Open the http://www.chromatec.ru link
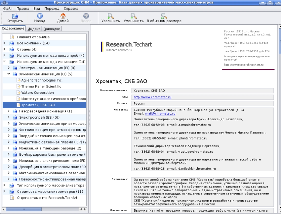 152,97
